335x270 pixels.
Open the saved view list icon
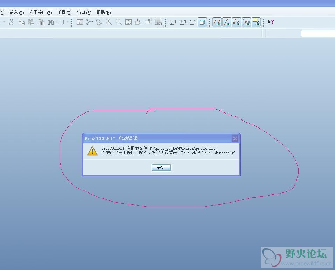pos(148,22)
